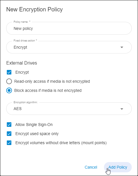Click the Add Policy button

(118, 167)
